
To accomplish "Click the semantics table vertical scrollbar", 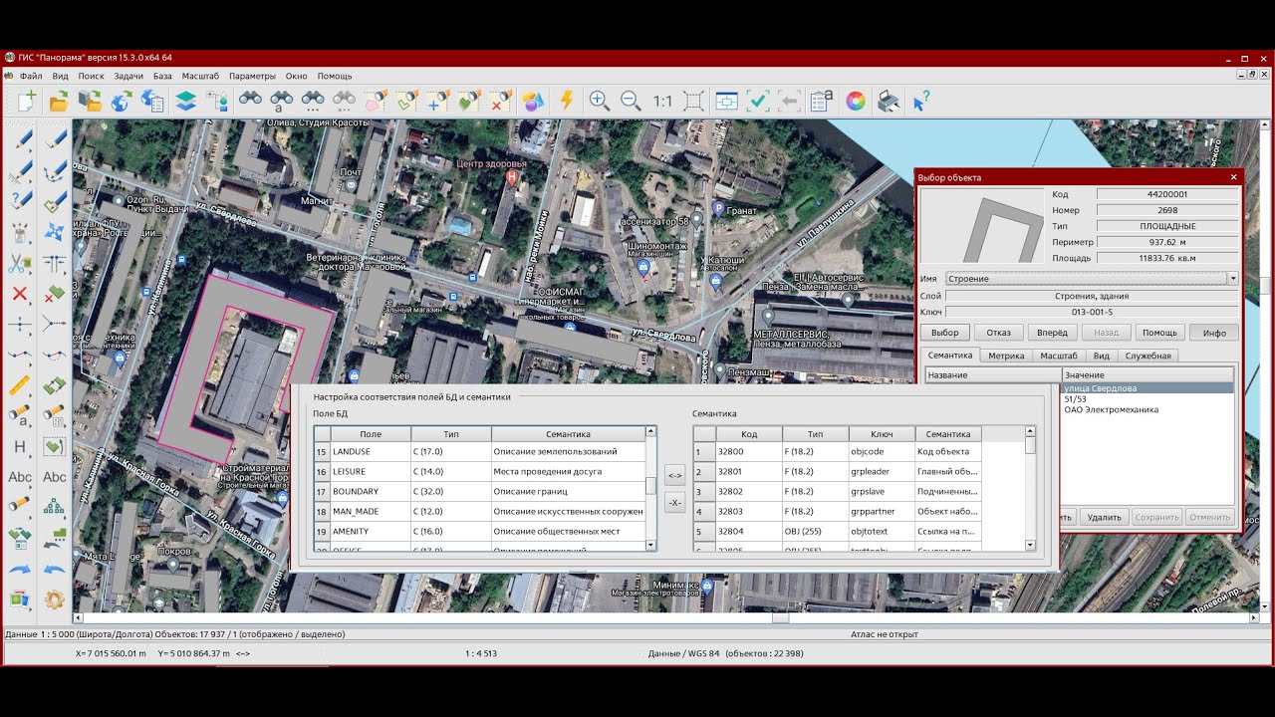I will (x=1030, y=488).
